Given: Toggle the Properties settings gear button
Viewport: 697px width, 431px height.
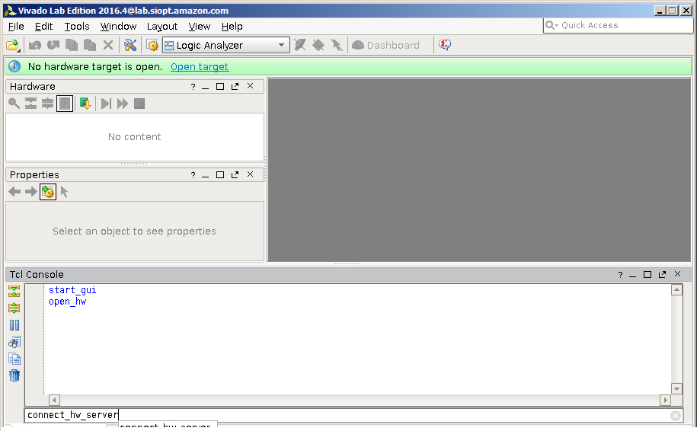Looking at the screenshot, I should click(48, 192).
